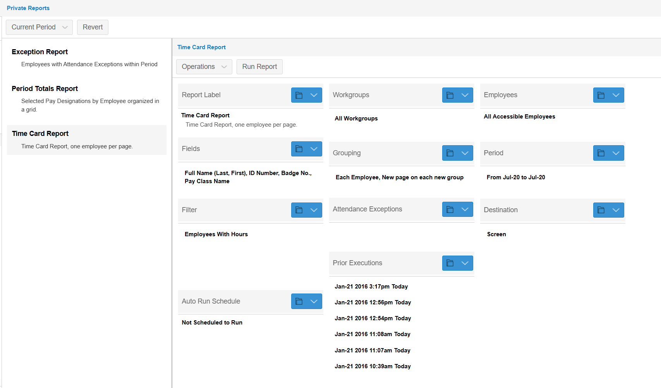Select Exception Report in the report list

[87, 57]
